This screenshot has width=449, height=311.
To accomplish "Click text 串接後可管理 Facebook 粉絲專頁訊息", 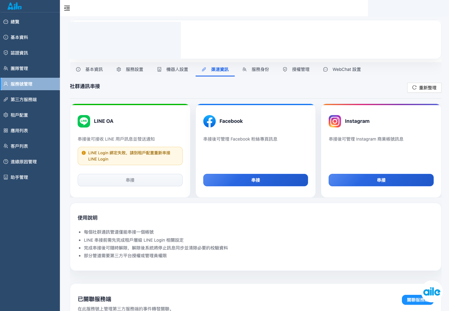I will tap(240, 139).
